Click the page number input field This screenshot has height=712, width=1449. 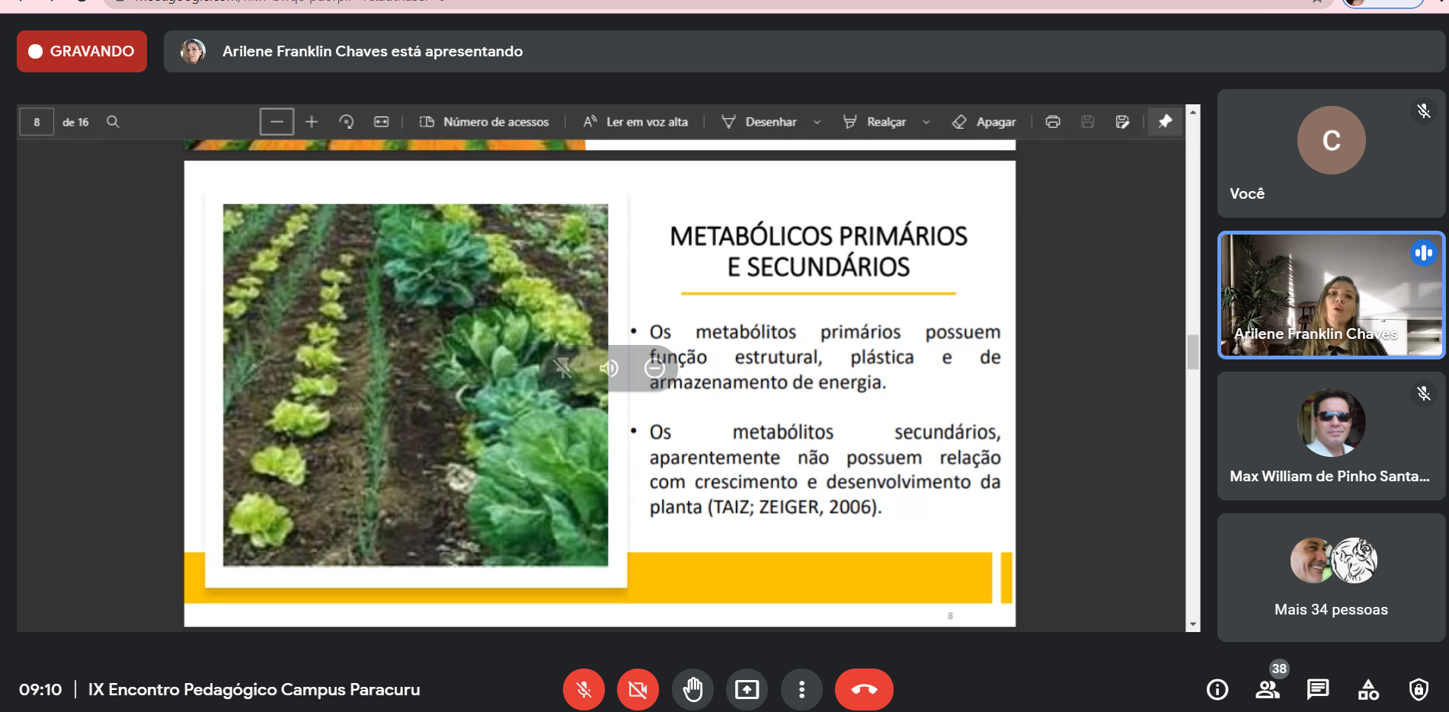coord(37,122)
